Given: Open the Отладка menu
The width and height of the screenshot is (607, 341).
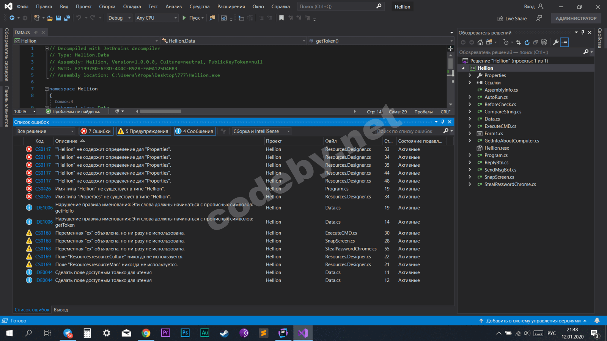Looking at the screenshot, I should 132,6.
